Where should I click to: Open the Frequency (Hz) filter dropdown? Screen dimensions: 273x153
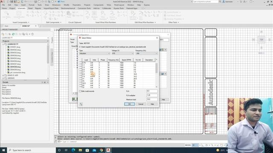[147, 54]
